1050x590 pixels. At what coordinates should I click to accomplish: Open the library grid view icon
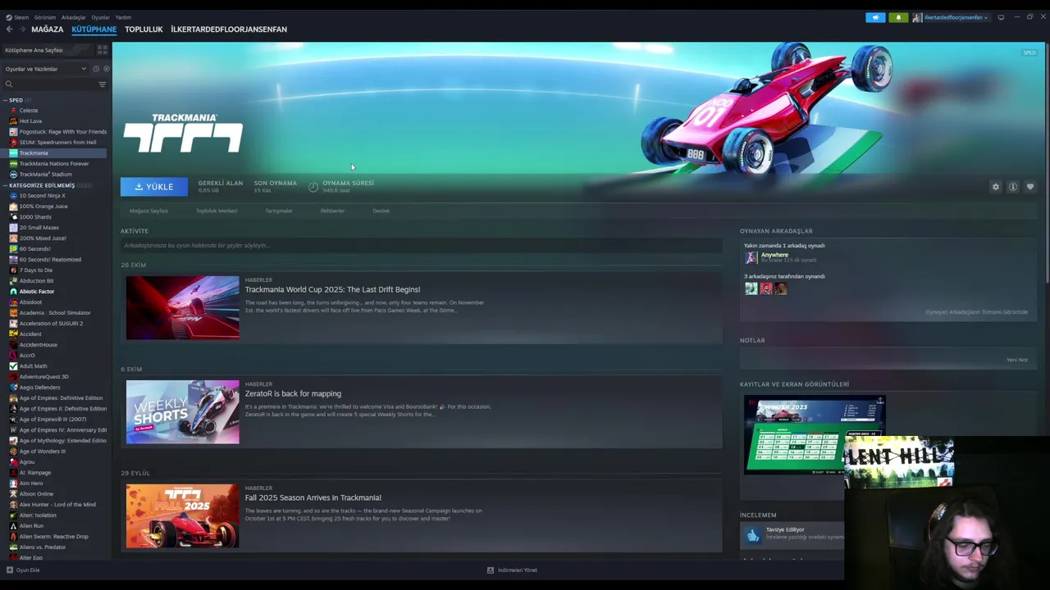pos(102,50)
